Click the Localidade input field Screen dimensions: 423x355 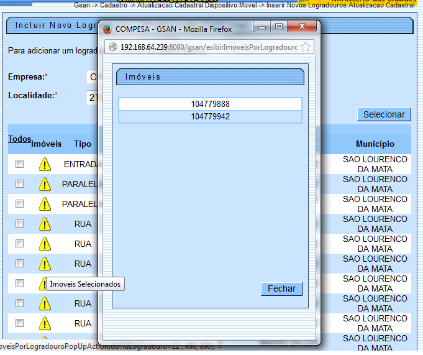(93, 97)
